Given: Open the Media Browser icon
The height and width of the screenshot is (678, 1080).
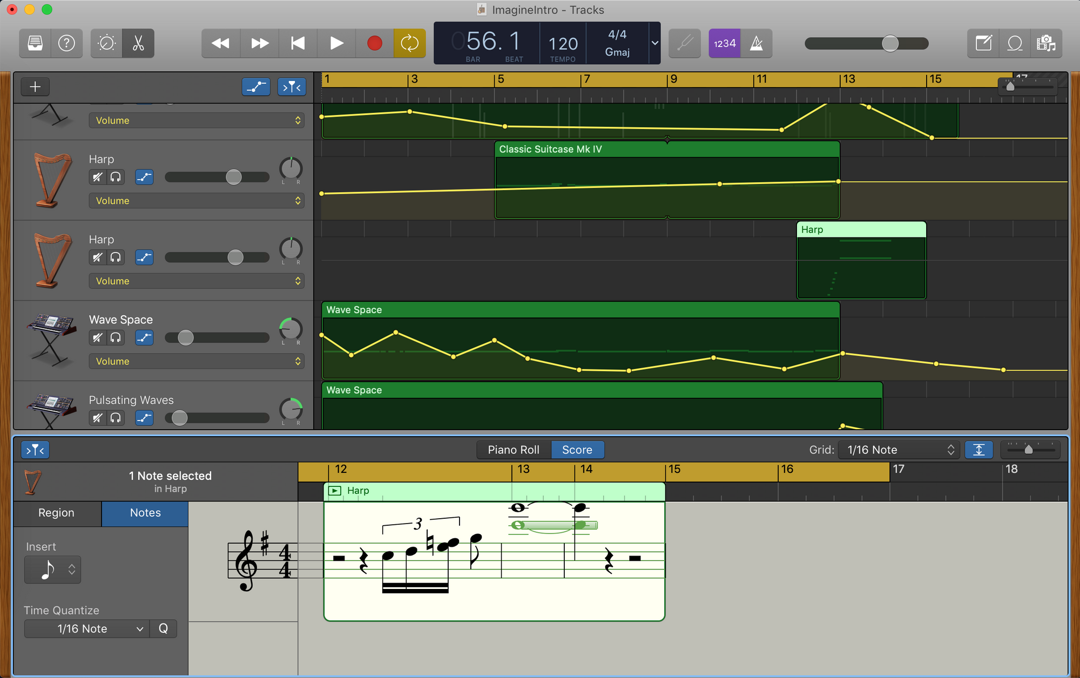Looking at the screenshot, I should pos(1046,43).
